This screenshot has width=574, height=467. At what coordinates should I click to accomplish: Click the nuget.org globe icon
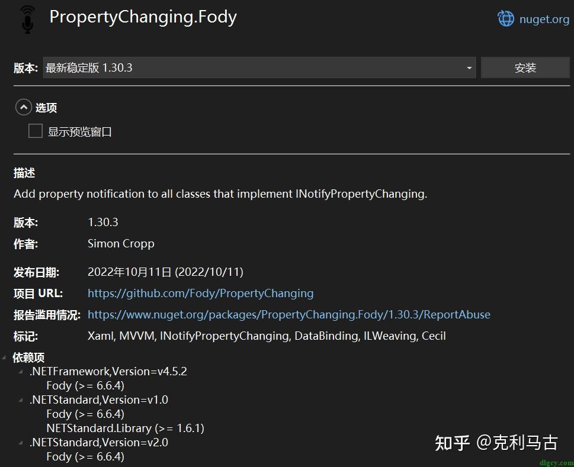[506, 18]
